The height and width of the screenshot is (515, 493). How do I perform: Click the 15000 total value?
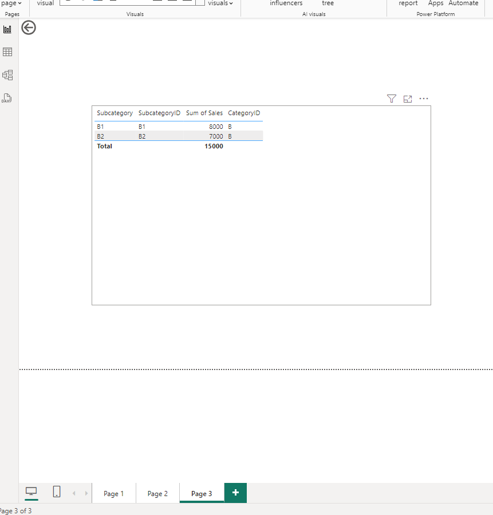(x=214, y=146)
